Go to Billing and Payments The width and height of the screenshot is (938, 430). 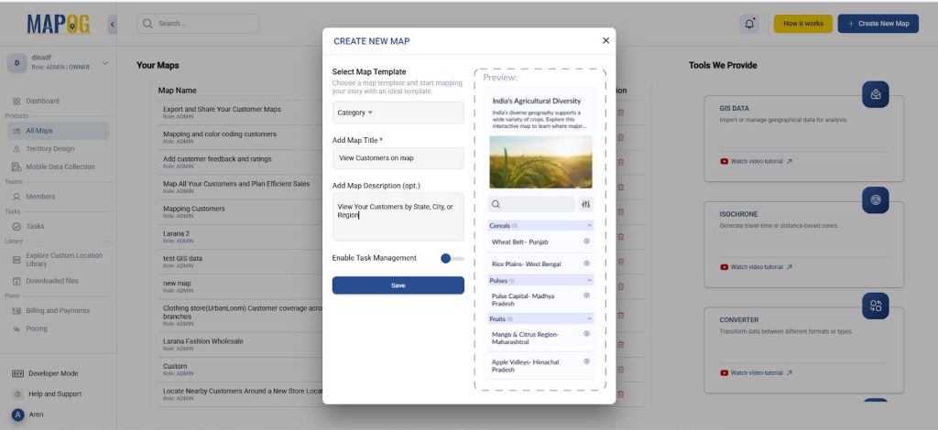pyautogui.click(x=57, y=311)
